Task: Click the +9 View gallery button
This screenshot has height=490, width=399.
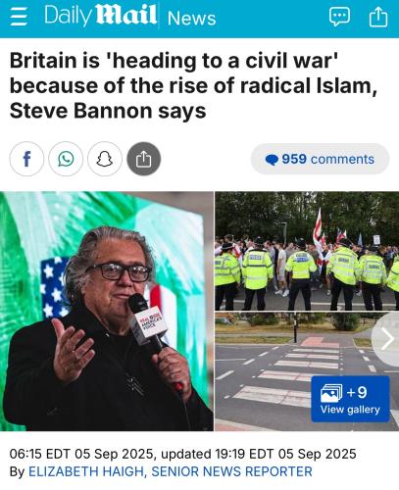Action: tap(350, 399)
